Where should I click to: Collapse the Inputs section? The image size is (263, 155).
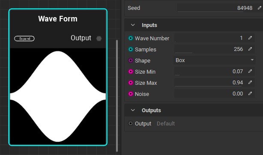(133, 25)
